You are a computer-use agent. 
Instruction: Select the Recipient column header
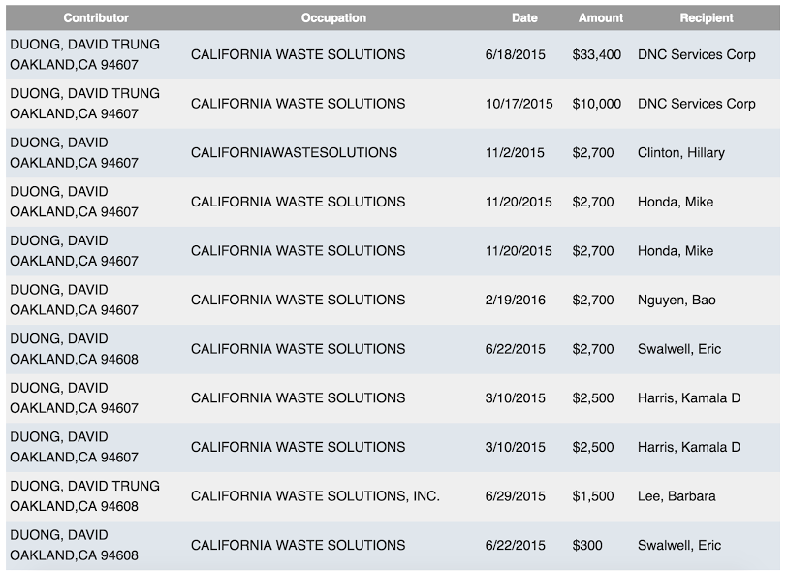[707, 18]
